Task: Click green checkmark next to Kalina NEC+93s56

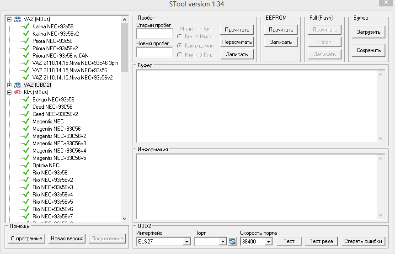Action: click(26, 26)
